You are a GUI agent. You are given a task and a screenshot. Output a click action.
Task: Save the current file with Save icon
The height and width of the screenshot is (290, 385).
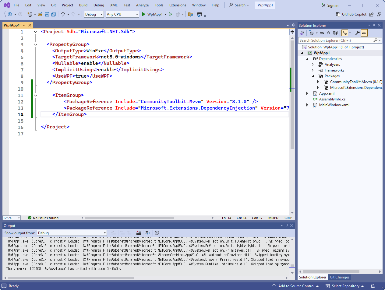click(x=47, y=14)
